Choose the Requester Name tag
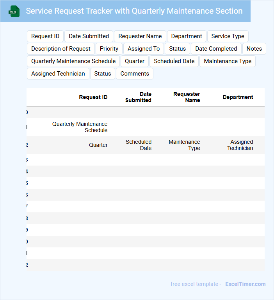Screen dimensions: 274x300 coord(140,36)
